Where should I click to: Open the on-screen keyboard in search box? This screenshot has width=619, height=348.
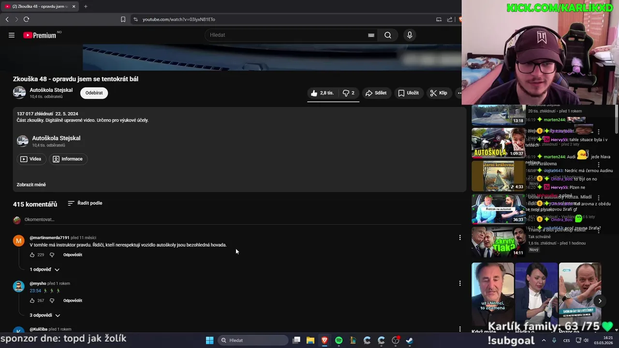(x=371, y=35)
